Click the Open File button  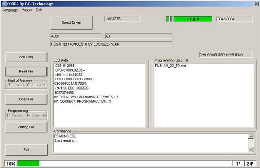pos(26,99)
